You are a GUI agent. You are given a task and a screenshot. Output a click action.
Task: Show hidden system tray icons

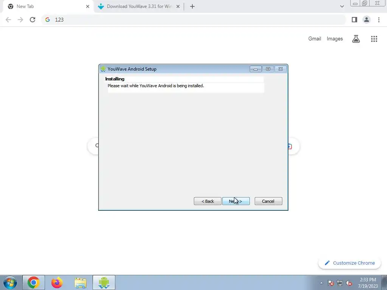(321, 283)
